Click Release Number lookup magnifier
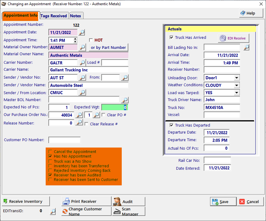Image resolution: width=266 pixels, height=221 pixels. [79, 123]
